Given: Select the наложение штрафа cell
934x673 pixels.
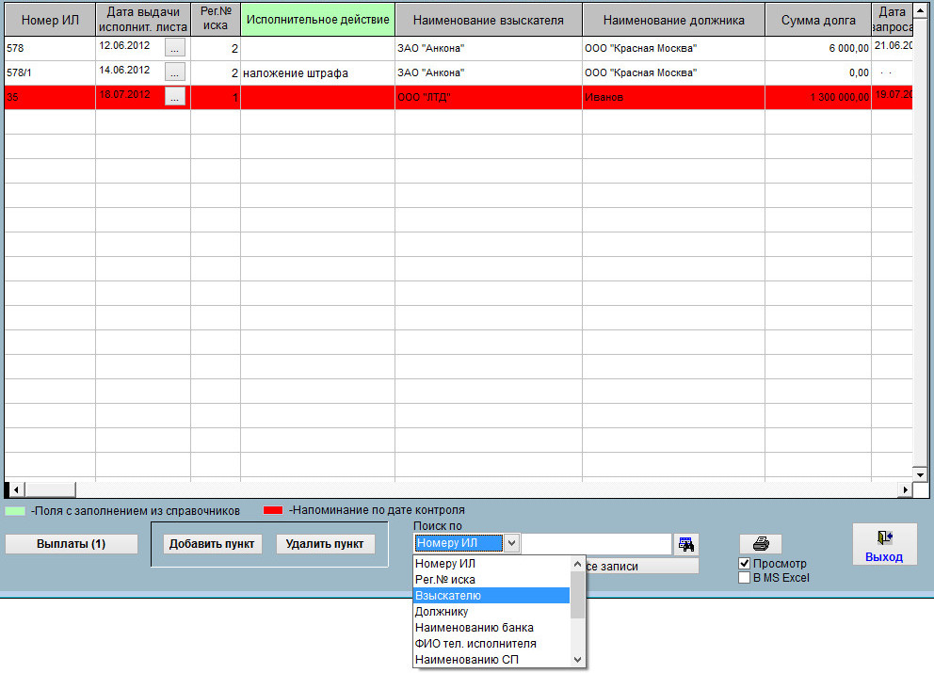Looking at the screenshot, I should coord(317,72).
